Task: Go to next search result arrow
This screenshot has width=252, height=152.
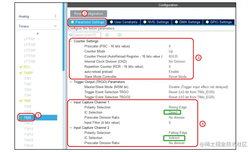Action: [x=119, y=35]
